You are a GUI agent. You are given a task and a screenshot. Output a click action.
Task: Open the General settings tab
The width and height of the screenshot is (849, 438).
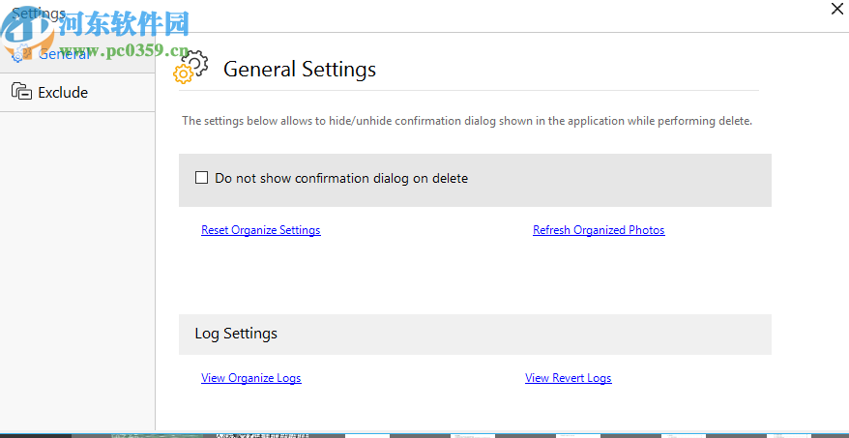[64, 54]
